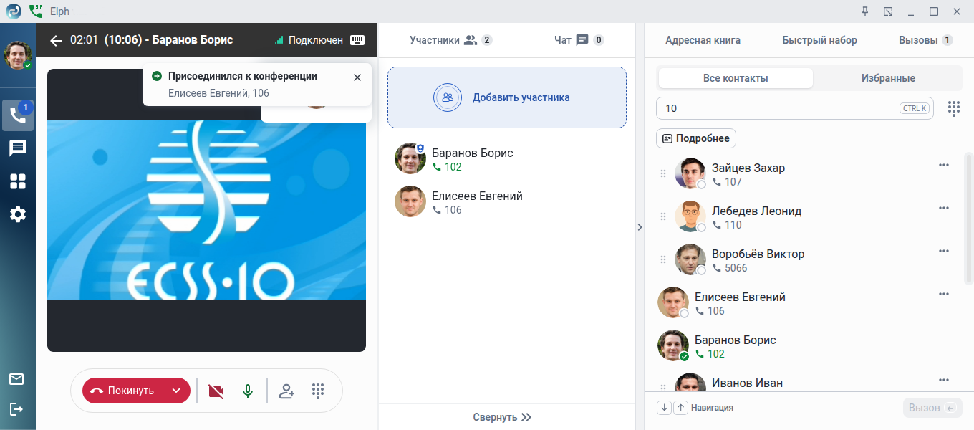Click the drag handle of Зайцев Захар
974x430 pixels.
pyautogui.click(x=662, y=174)
